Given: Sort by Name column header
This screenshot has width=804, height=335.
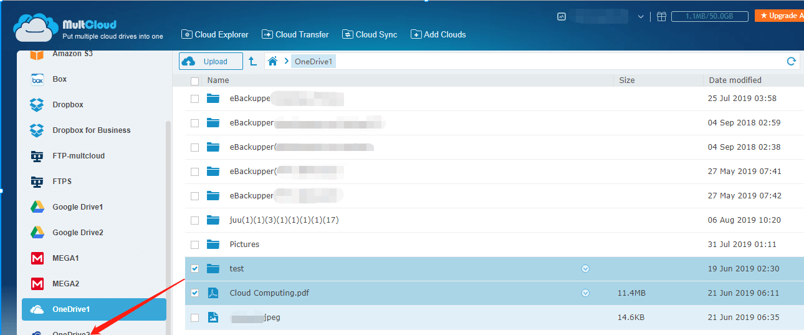Looking at the screenshot, I should click(218, 80).
